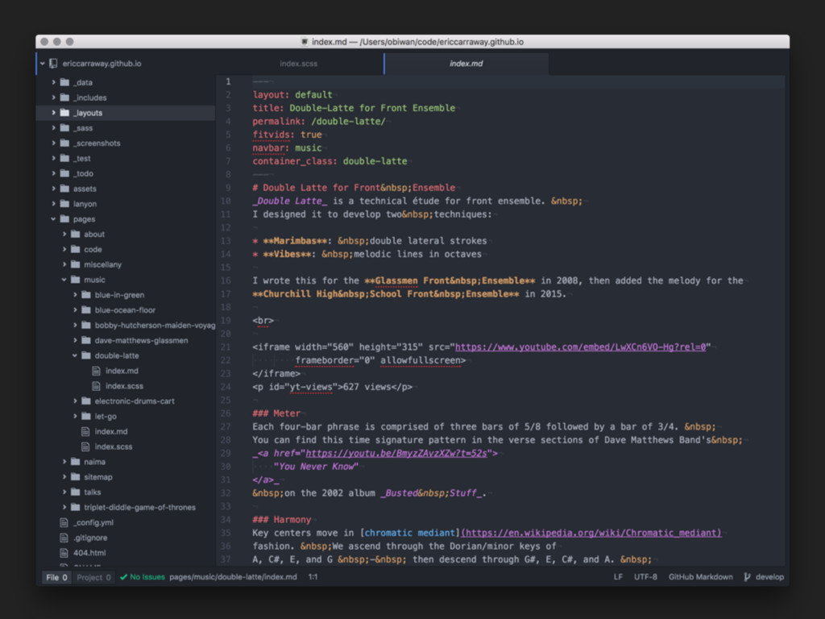Place cursor on the "### Harmony" heading line
This screenshot has height=619, width=825.
[281, 520]
